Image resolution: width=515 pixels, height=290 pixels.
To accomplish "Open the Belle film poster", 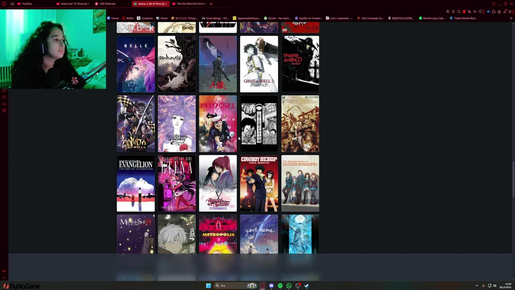I will coord(136,64).
